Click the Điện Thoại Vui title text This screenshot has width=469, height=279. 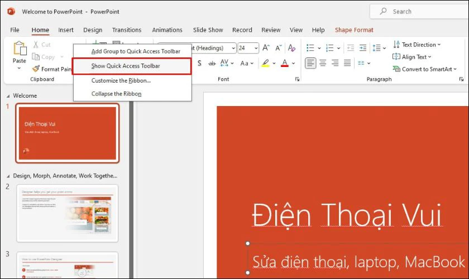tap(346, 216)
